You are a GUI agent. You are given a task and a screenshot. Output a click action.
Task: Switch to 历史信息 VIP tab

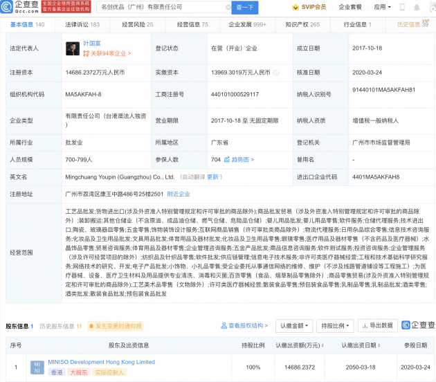click(412, 24)
